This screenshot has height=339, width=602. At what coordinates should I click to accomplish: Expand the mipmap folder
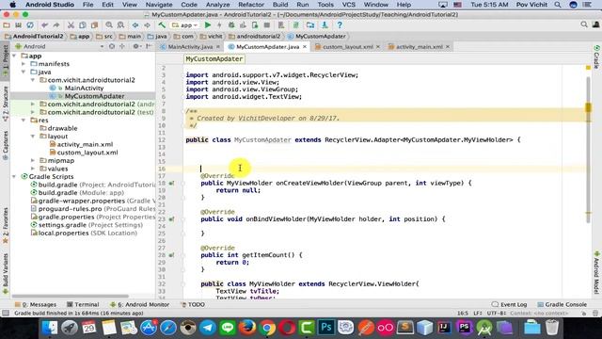pyautogui.click(x=33, y=160)
